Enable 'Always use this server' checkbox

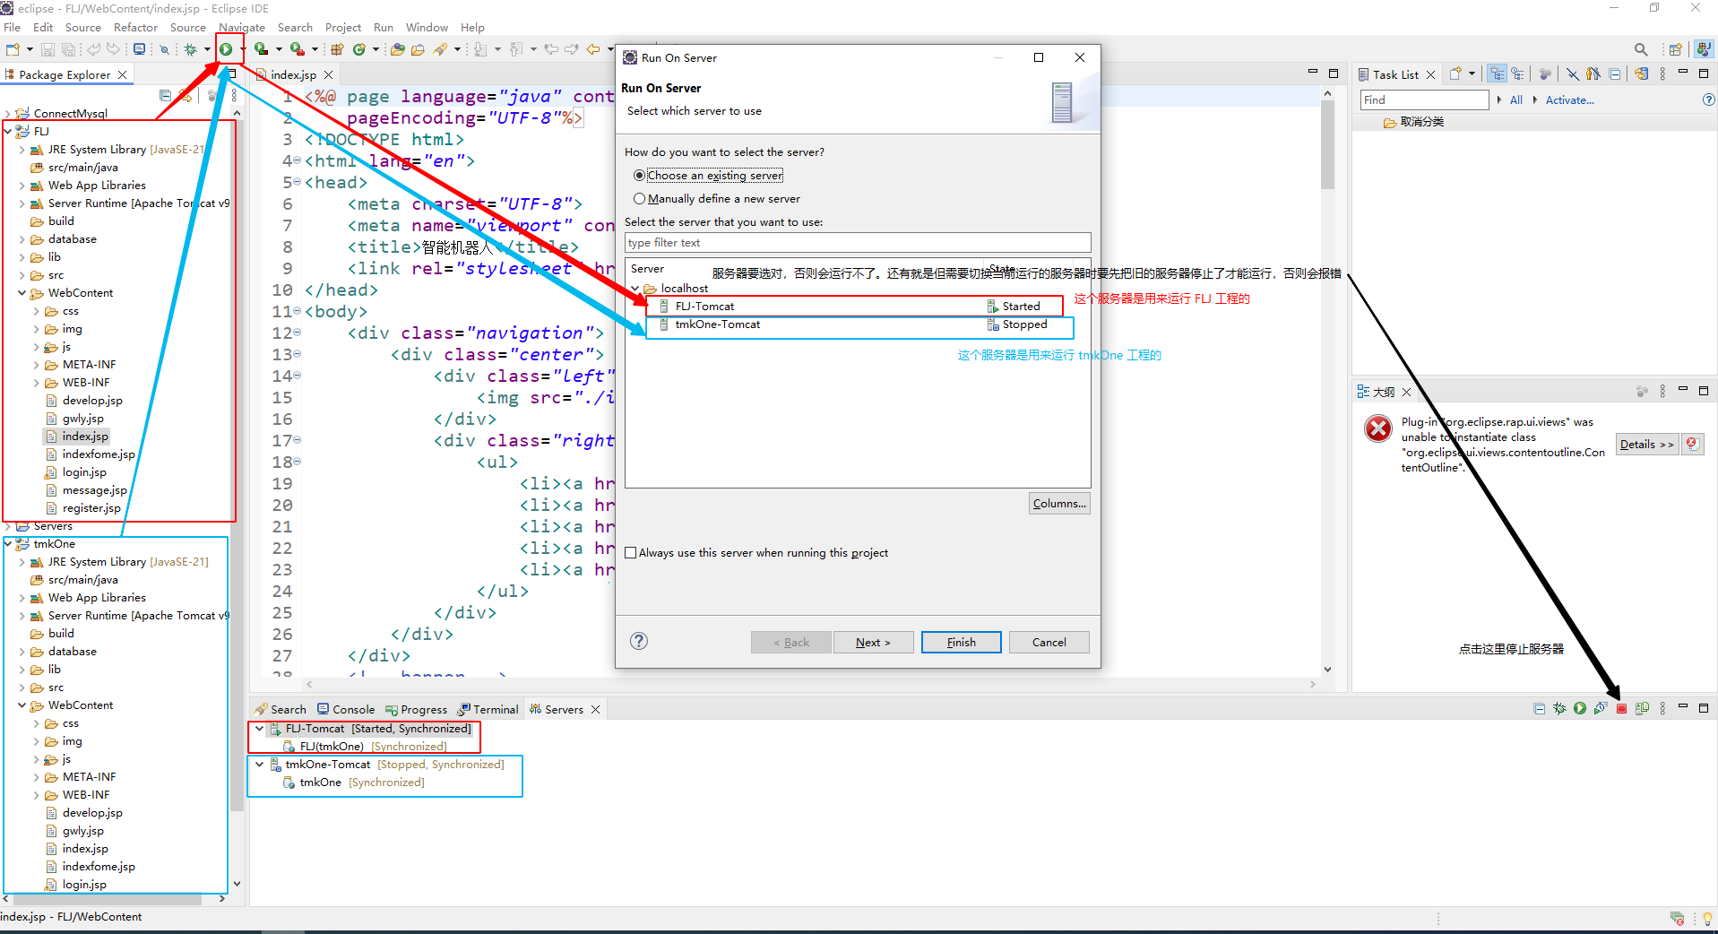pos(631,553)
